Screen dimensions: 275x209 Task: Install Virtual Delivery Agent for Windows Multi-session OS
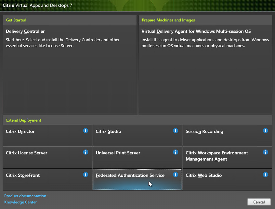click(x=205, y=70)
